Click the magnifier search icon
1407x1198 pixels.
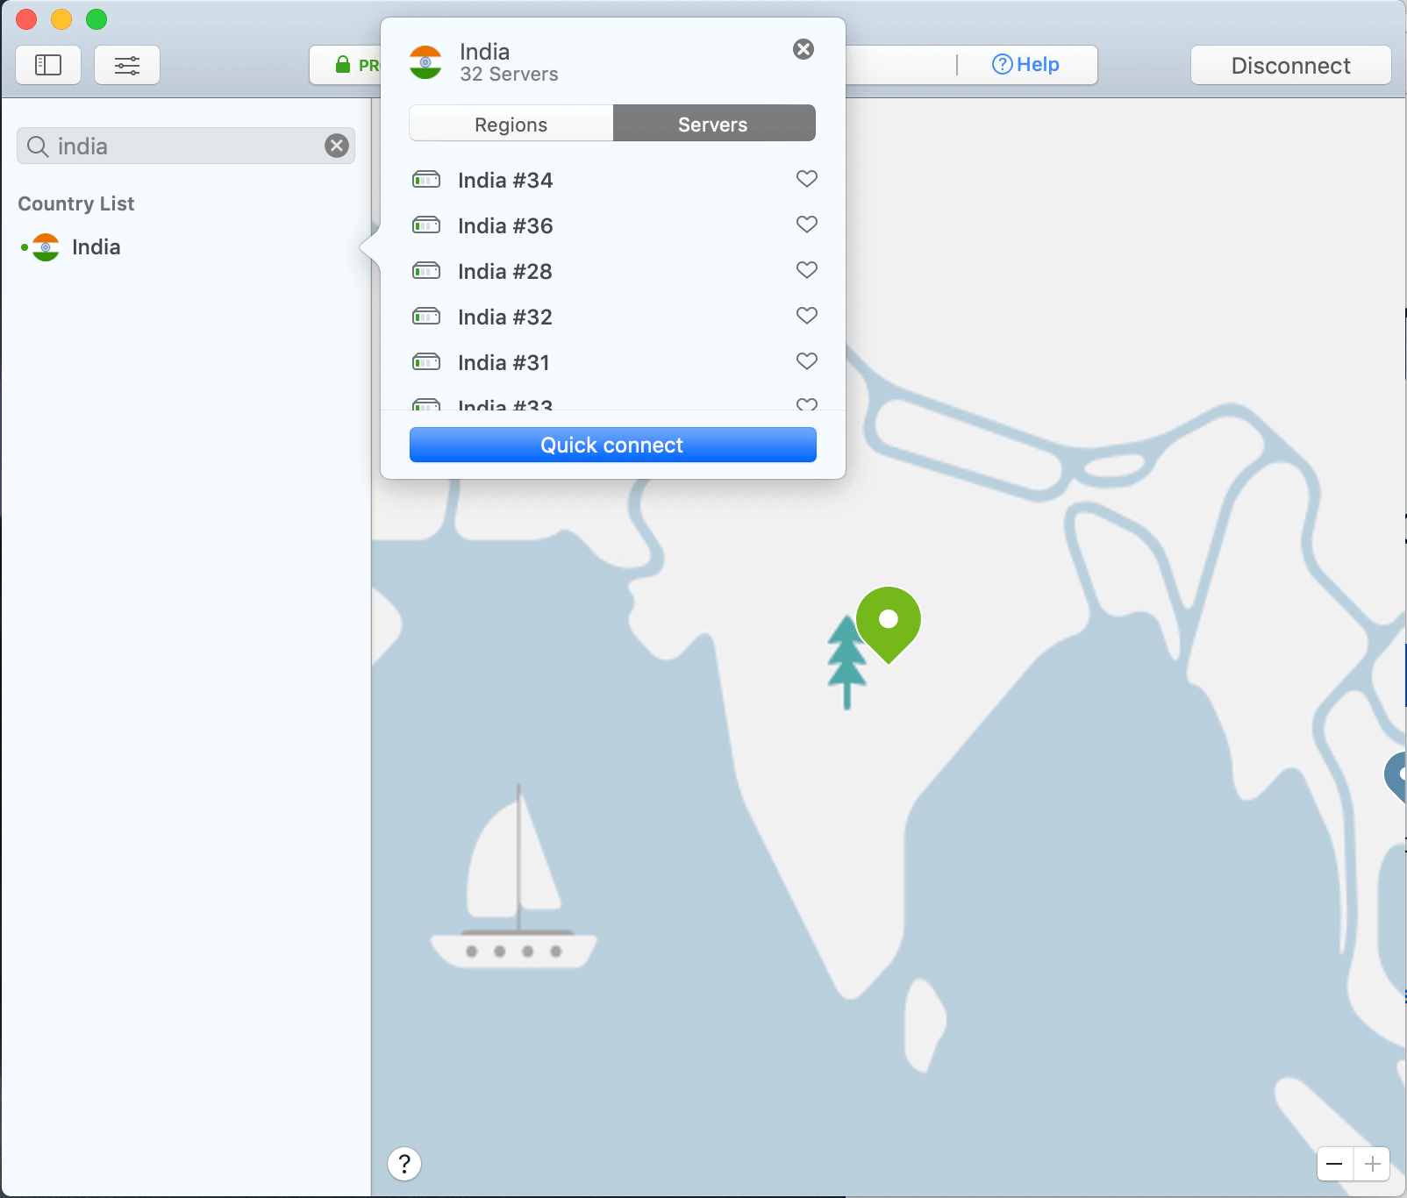[37, 146]
